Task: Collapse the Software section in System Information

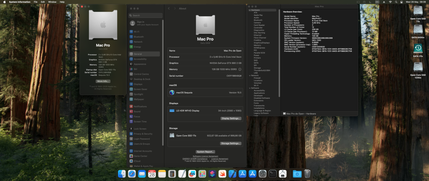Action: point(249,88)
